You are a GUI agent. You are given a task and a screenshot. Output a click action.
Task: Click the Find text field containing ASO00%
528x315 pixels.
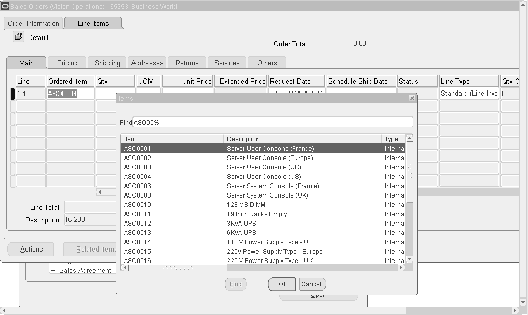click(273, 122)
